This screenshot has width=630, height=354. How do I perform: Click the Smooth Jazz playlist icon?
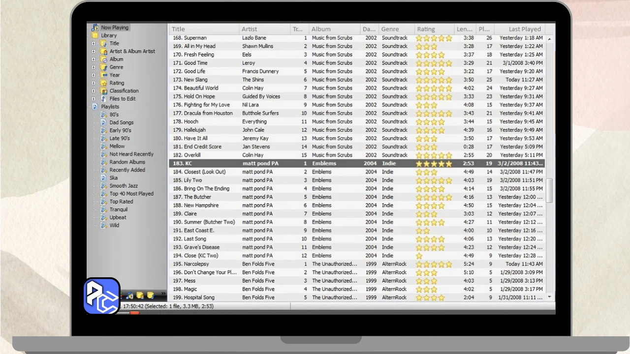[104, 186]
